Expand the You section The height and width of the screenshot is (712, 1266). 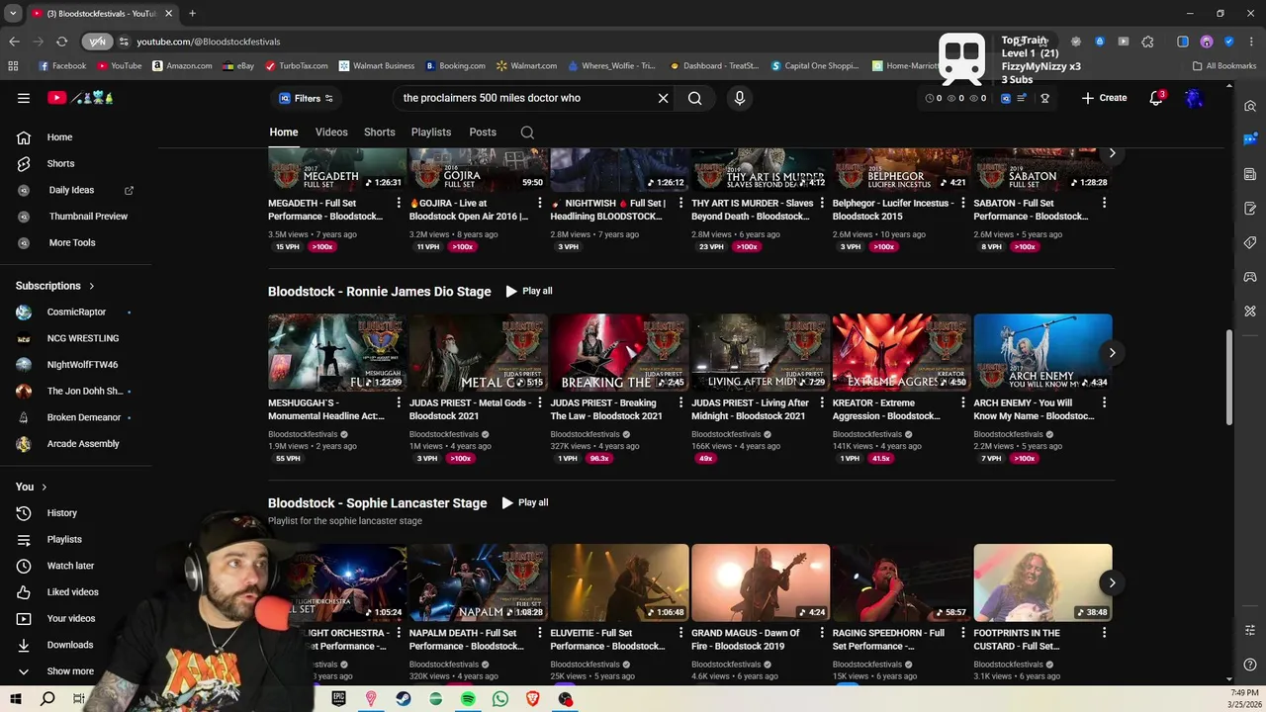coord(32,487)
